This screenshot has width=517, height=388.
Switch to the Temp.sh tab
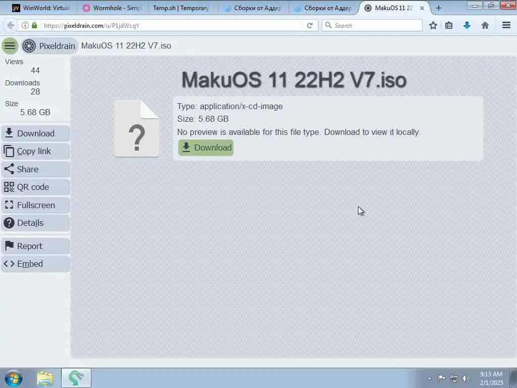click(x=182, y=8)
